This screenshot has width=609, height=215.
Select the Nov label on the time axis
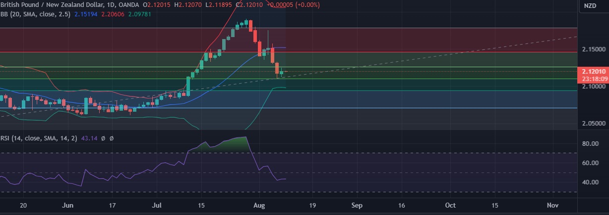tap(553, 205)
